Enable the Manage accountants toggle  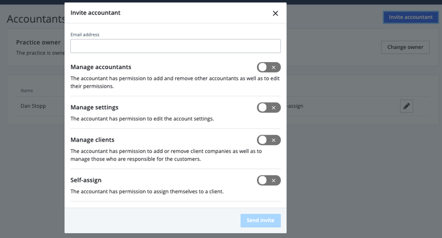(x=268, y=68)
